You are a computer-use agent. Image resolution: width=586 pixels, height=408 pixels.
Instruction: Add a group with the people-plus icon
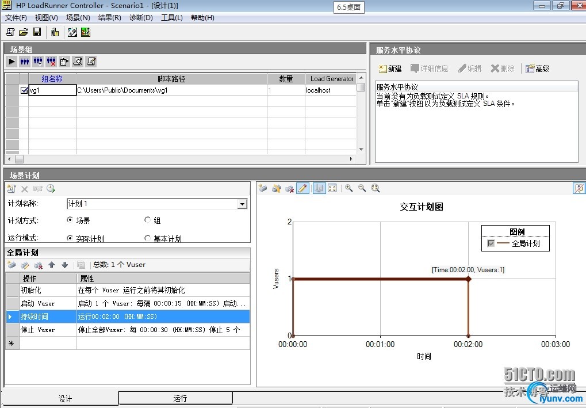(x=38, y=62)
